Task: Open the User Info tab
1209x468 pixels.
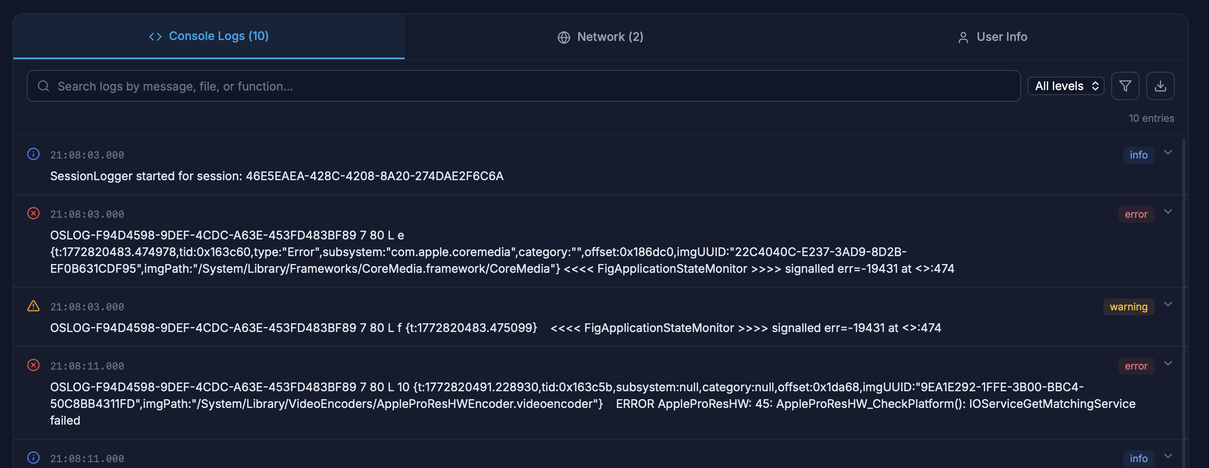Action: [x=992, y=37]
